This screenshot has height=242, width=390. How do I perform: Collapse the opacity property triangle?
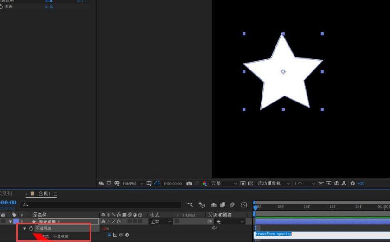tap(25, 229)
